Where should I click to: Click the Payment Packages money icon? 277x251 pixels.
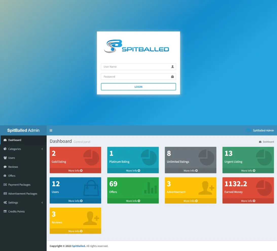tap(5, 185)
